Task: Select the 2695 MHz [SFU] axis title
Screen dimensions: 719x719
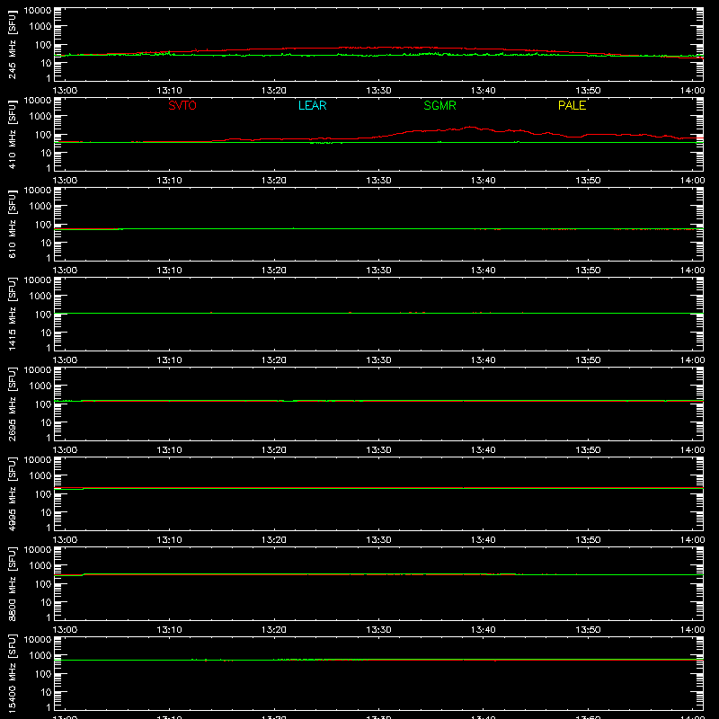Action: (x=12, y=404)
